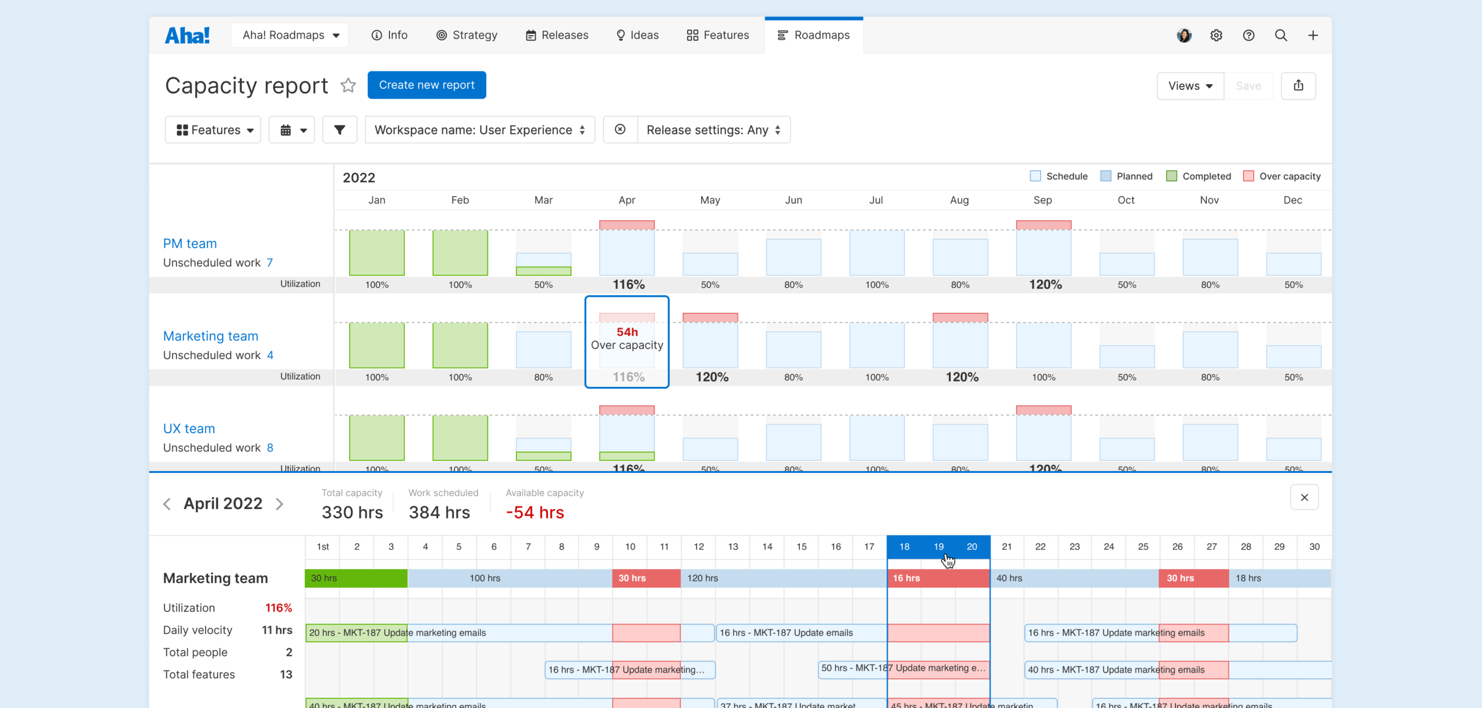Open the Aha! Roadmaps workspace dropdown
The height and width of the screenshot is (708, 1482).
[290, 35]
